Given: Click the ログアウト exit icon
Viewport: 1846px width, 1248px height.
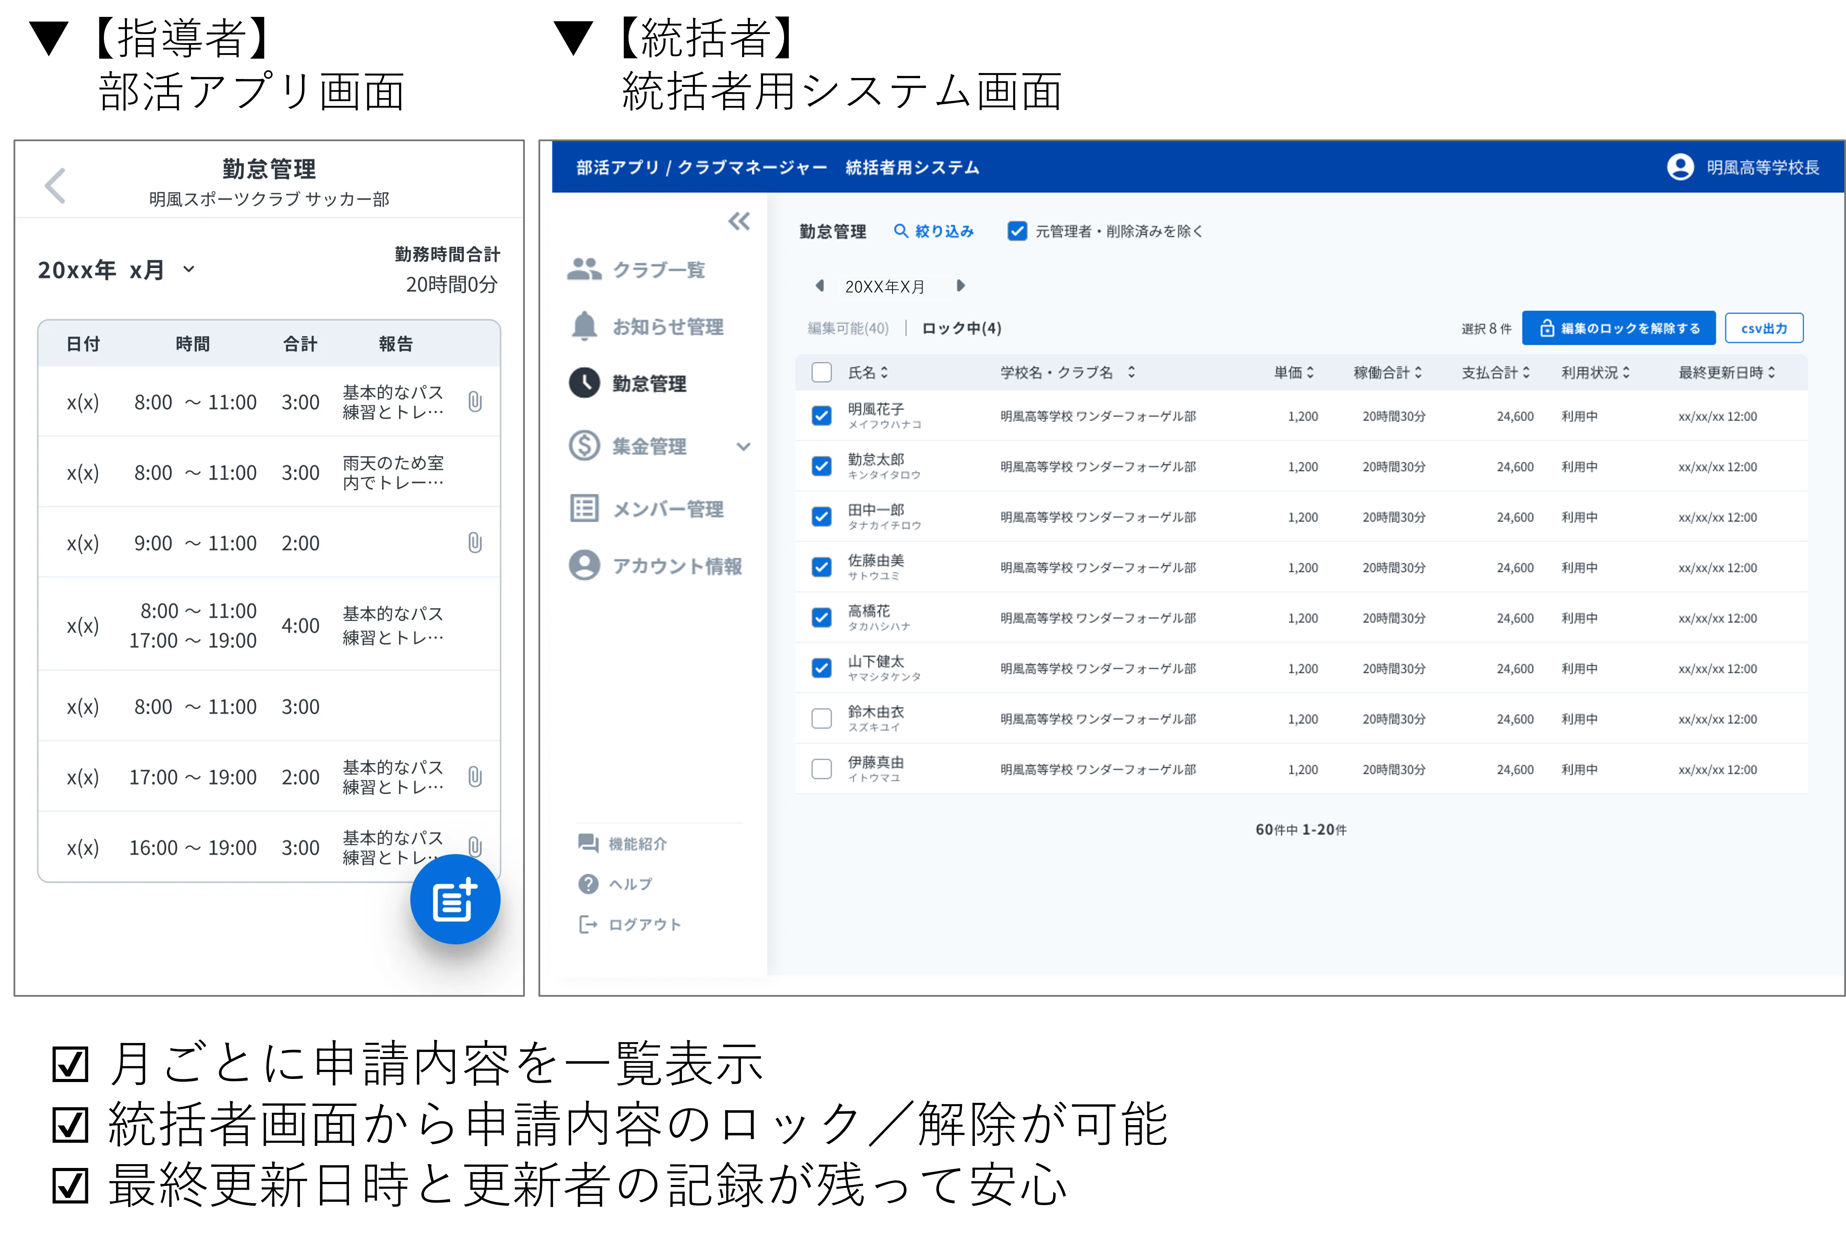Looking at the screenshot, I should pyautogui.click(x=589, y=925).
